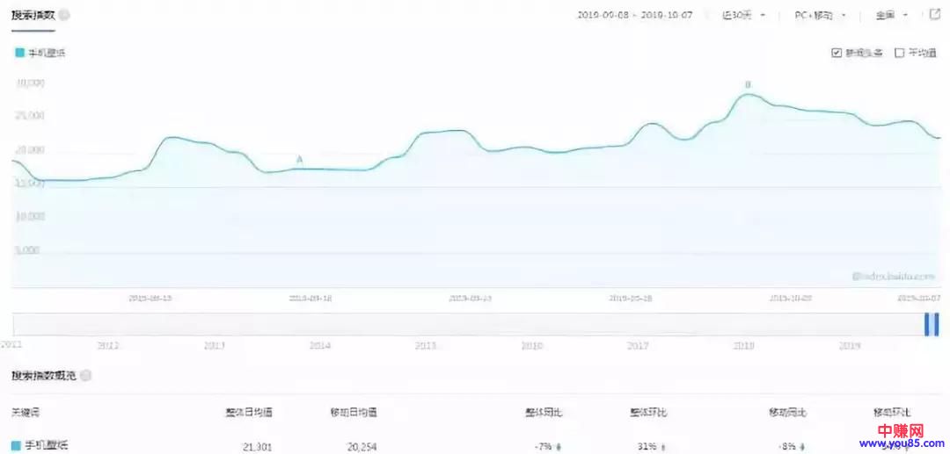Uncheck the 新闻头条 checkbox
Image resolution: width=950 pixels, height=454 pixels.
[836, 53]
